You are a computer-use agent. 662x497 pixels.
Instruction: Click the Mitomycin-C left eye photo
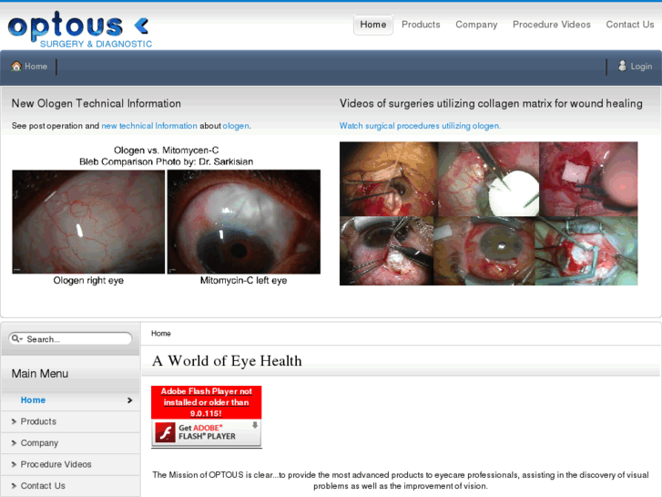click(244, 222)
